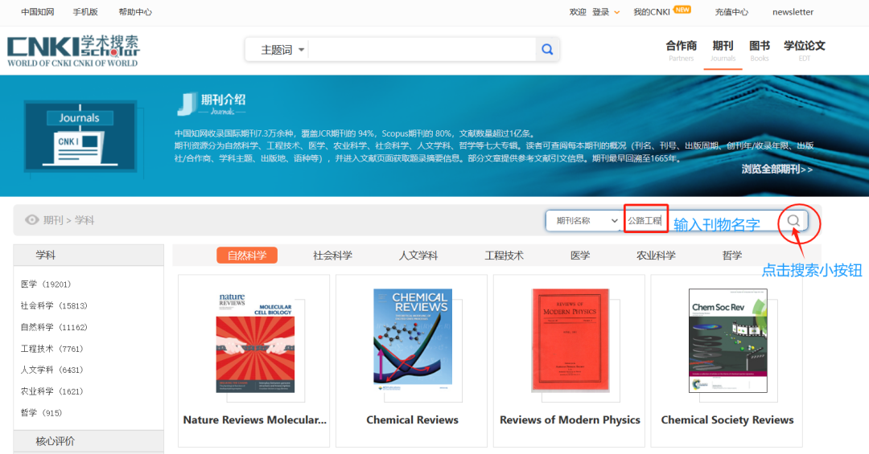Screen dimensions: 869x454
Task: Click 期刊 in the breadcrumb
Action: pos(53,220)
